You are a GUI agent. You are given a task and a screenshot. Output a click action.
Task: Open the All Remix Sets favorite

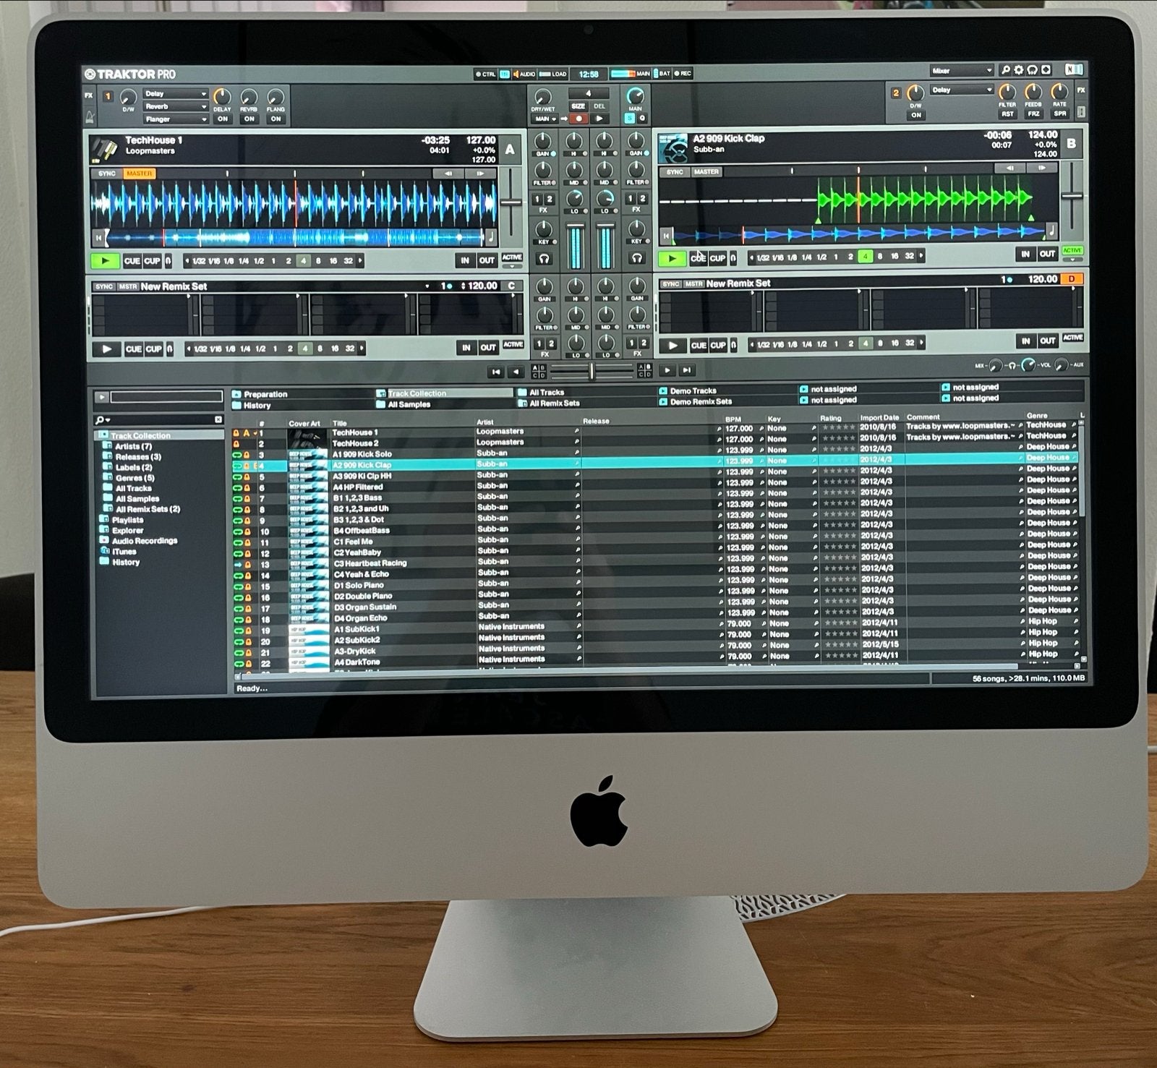coord(549,403)
